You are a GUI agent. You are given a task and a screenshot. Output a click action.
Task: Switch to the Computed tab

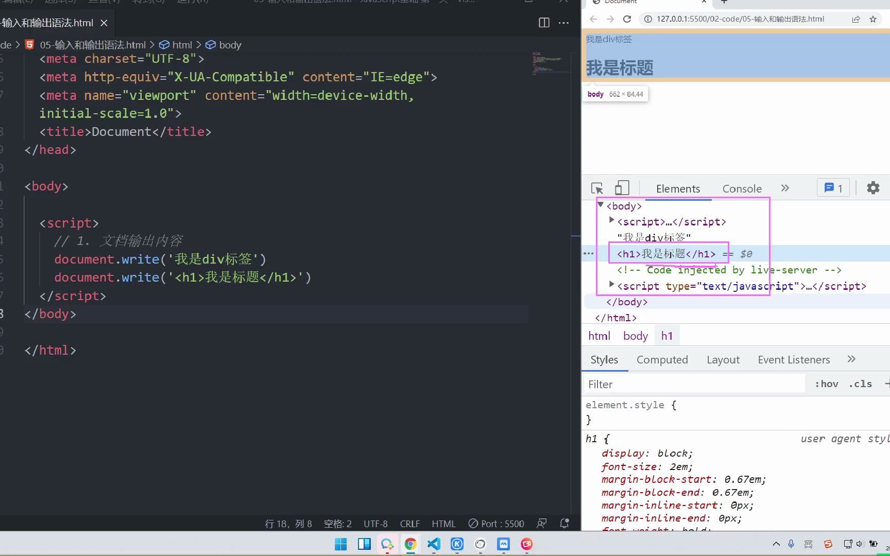(662, 360)
